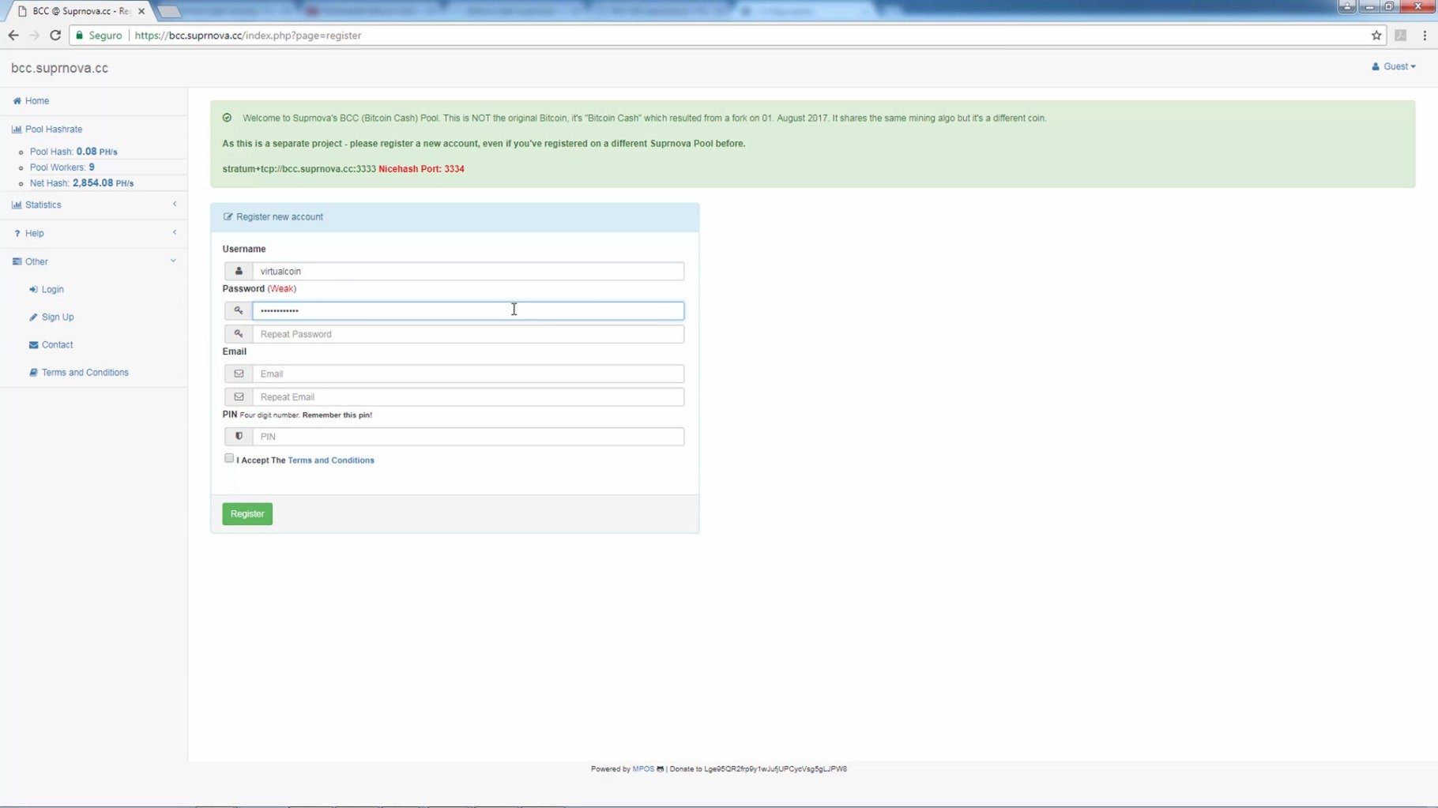Viewport: 1438px width, 808px height.
Task: Open the Login link in sidebar
Action: pos(52,290)
